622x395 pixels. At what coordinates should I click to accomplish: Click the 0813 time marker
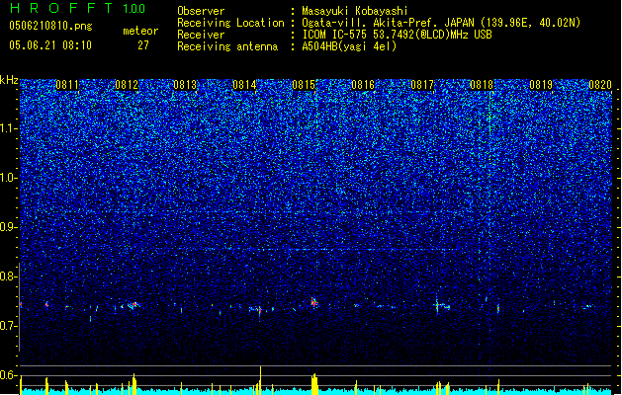tap(185, 85)
